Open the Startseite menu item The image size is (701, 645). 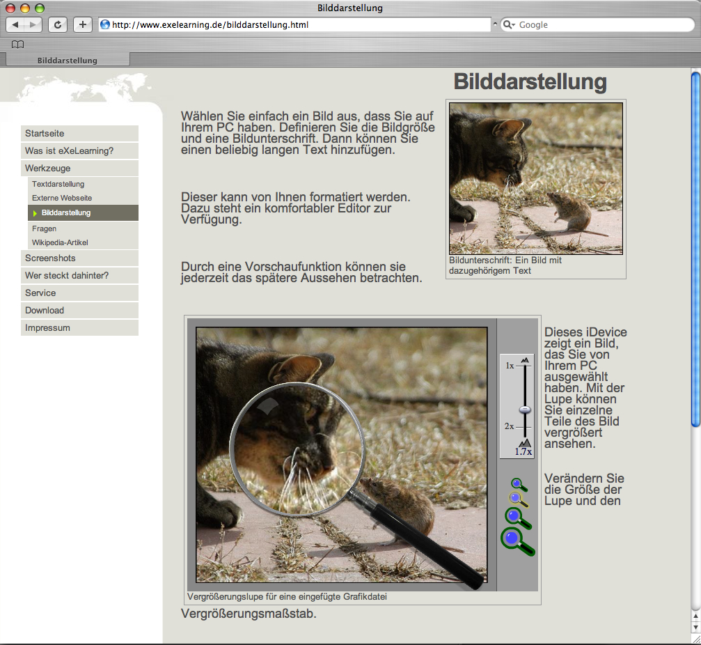pos(79,133)
